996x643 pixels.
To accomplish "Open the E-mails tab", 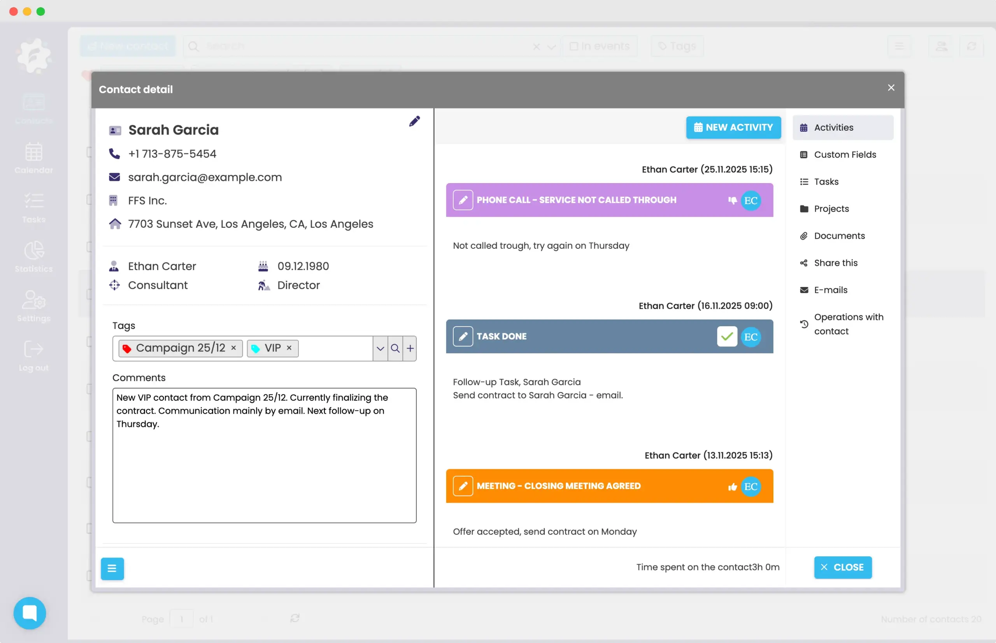I will pos(831,289).
